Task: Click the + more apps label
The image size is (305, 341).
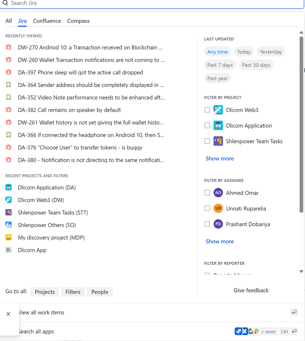Action: 268,332
